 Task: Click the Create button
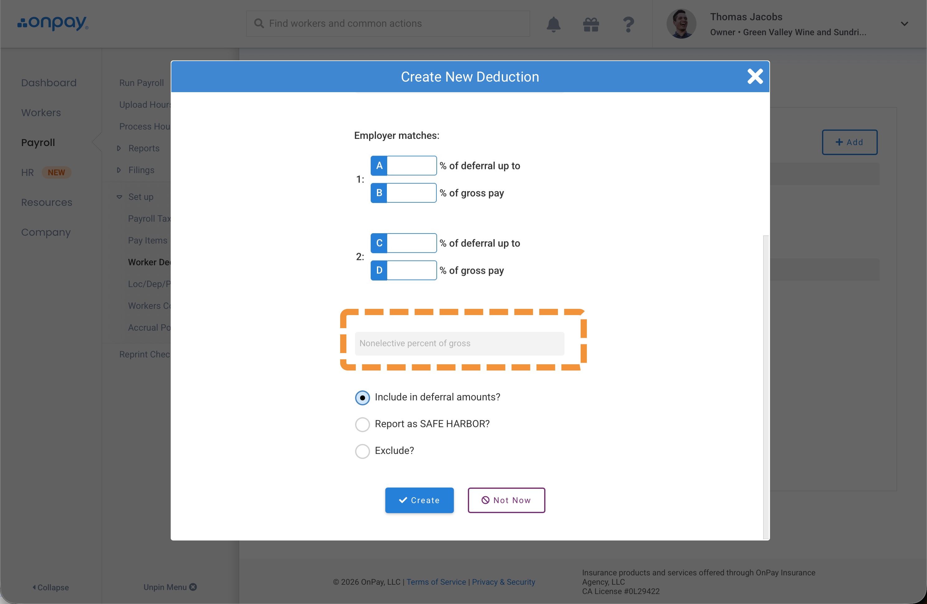pos(419,500)
